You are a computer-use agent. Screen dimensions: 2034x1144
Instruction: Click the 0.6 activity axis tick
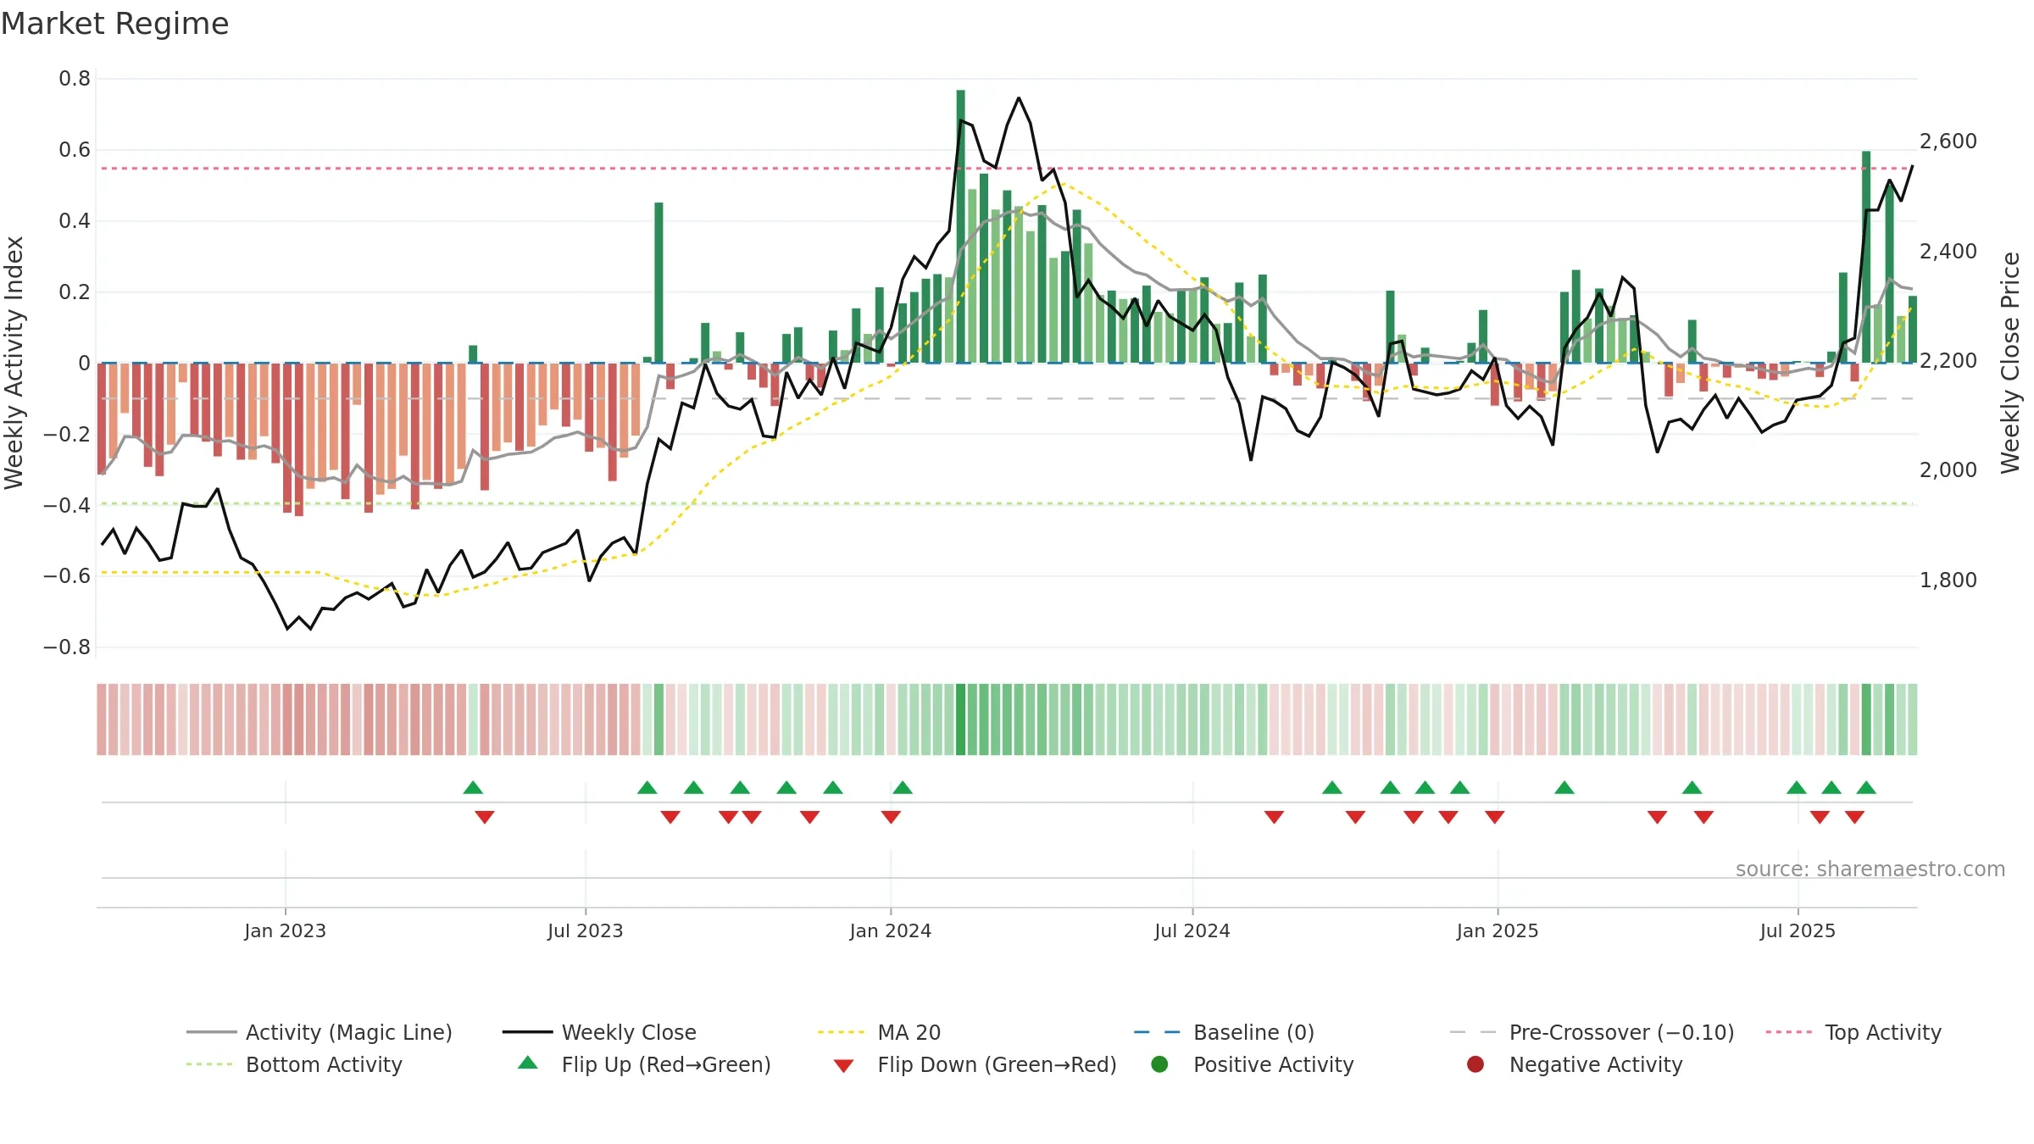coord(75,150)
